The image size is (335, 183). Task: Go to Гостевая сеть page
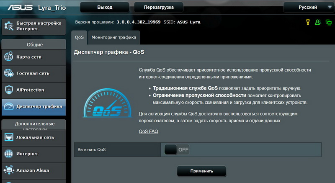point(33,73)
